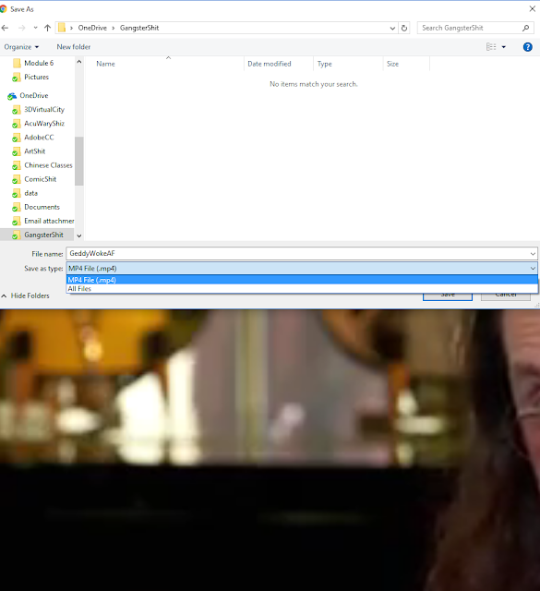Focus the Search GangsterShit field
This screenshot has height=591, width=540.
pos(471,28)
